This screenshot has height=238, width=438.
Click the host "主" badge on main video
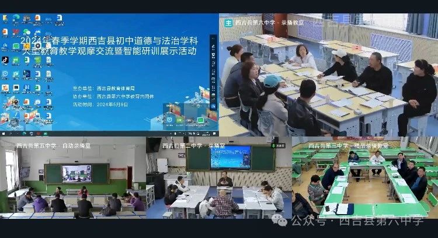[x=228, y=23]
